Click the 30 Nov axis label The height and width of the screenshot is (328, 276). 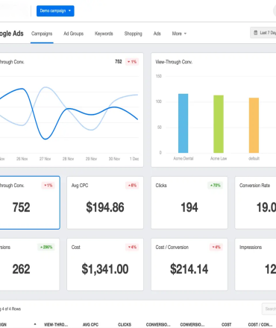tap(114, 159)
